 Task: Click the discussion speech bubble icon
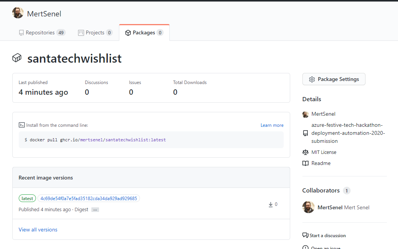(305, 235)
